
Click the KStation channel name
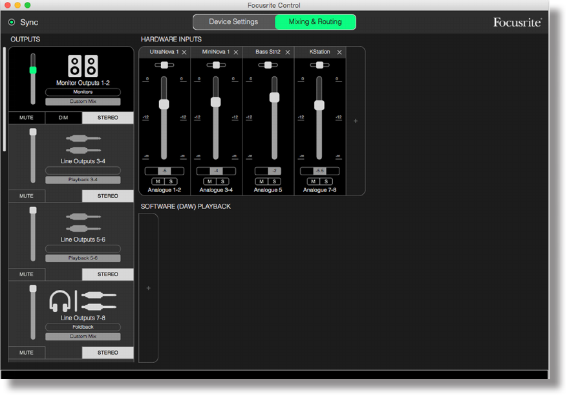pyautogui.click(x=319, y=52)
